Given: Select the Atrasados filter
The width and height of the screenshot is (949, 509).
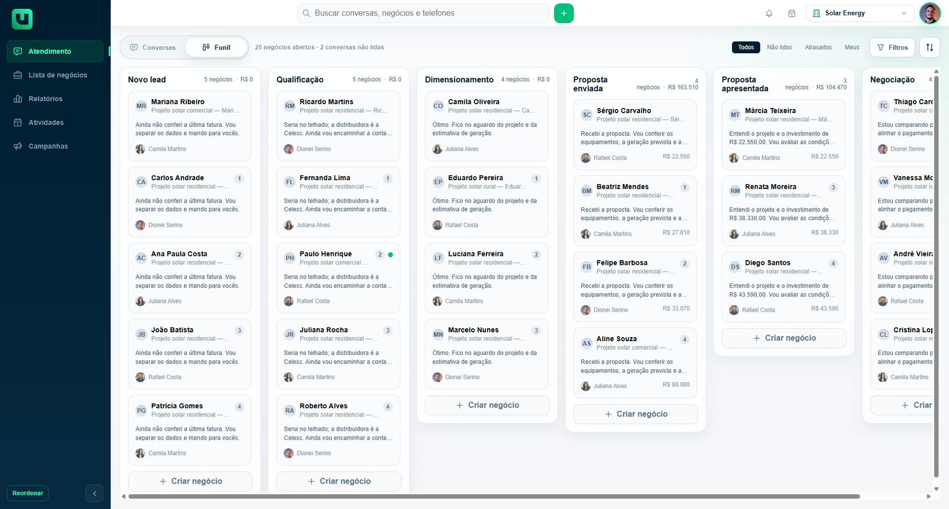Looking at the screenshot, I should (819, 47).
